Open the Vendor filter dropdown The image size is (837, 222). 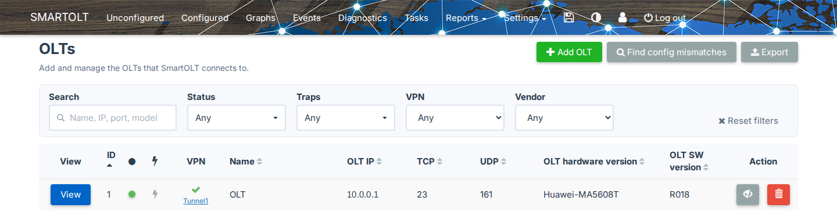(x=564, y=117)
